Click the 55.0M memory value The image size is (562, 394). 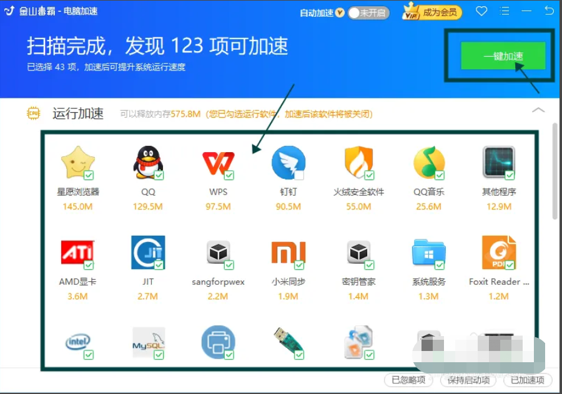(x=358, y=206)
